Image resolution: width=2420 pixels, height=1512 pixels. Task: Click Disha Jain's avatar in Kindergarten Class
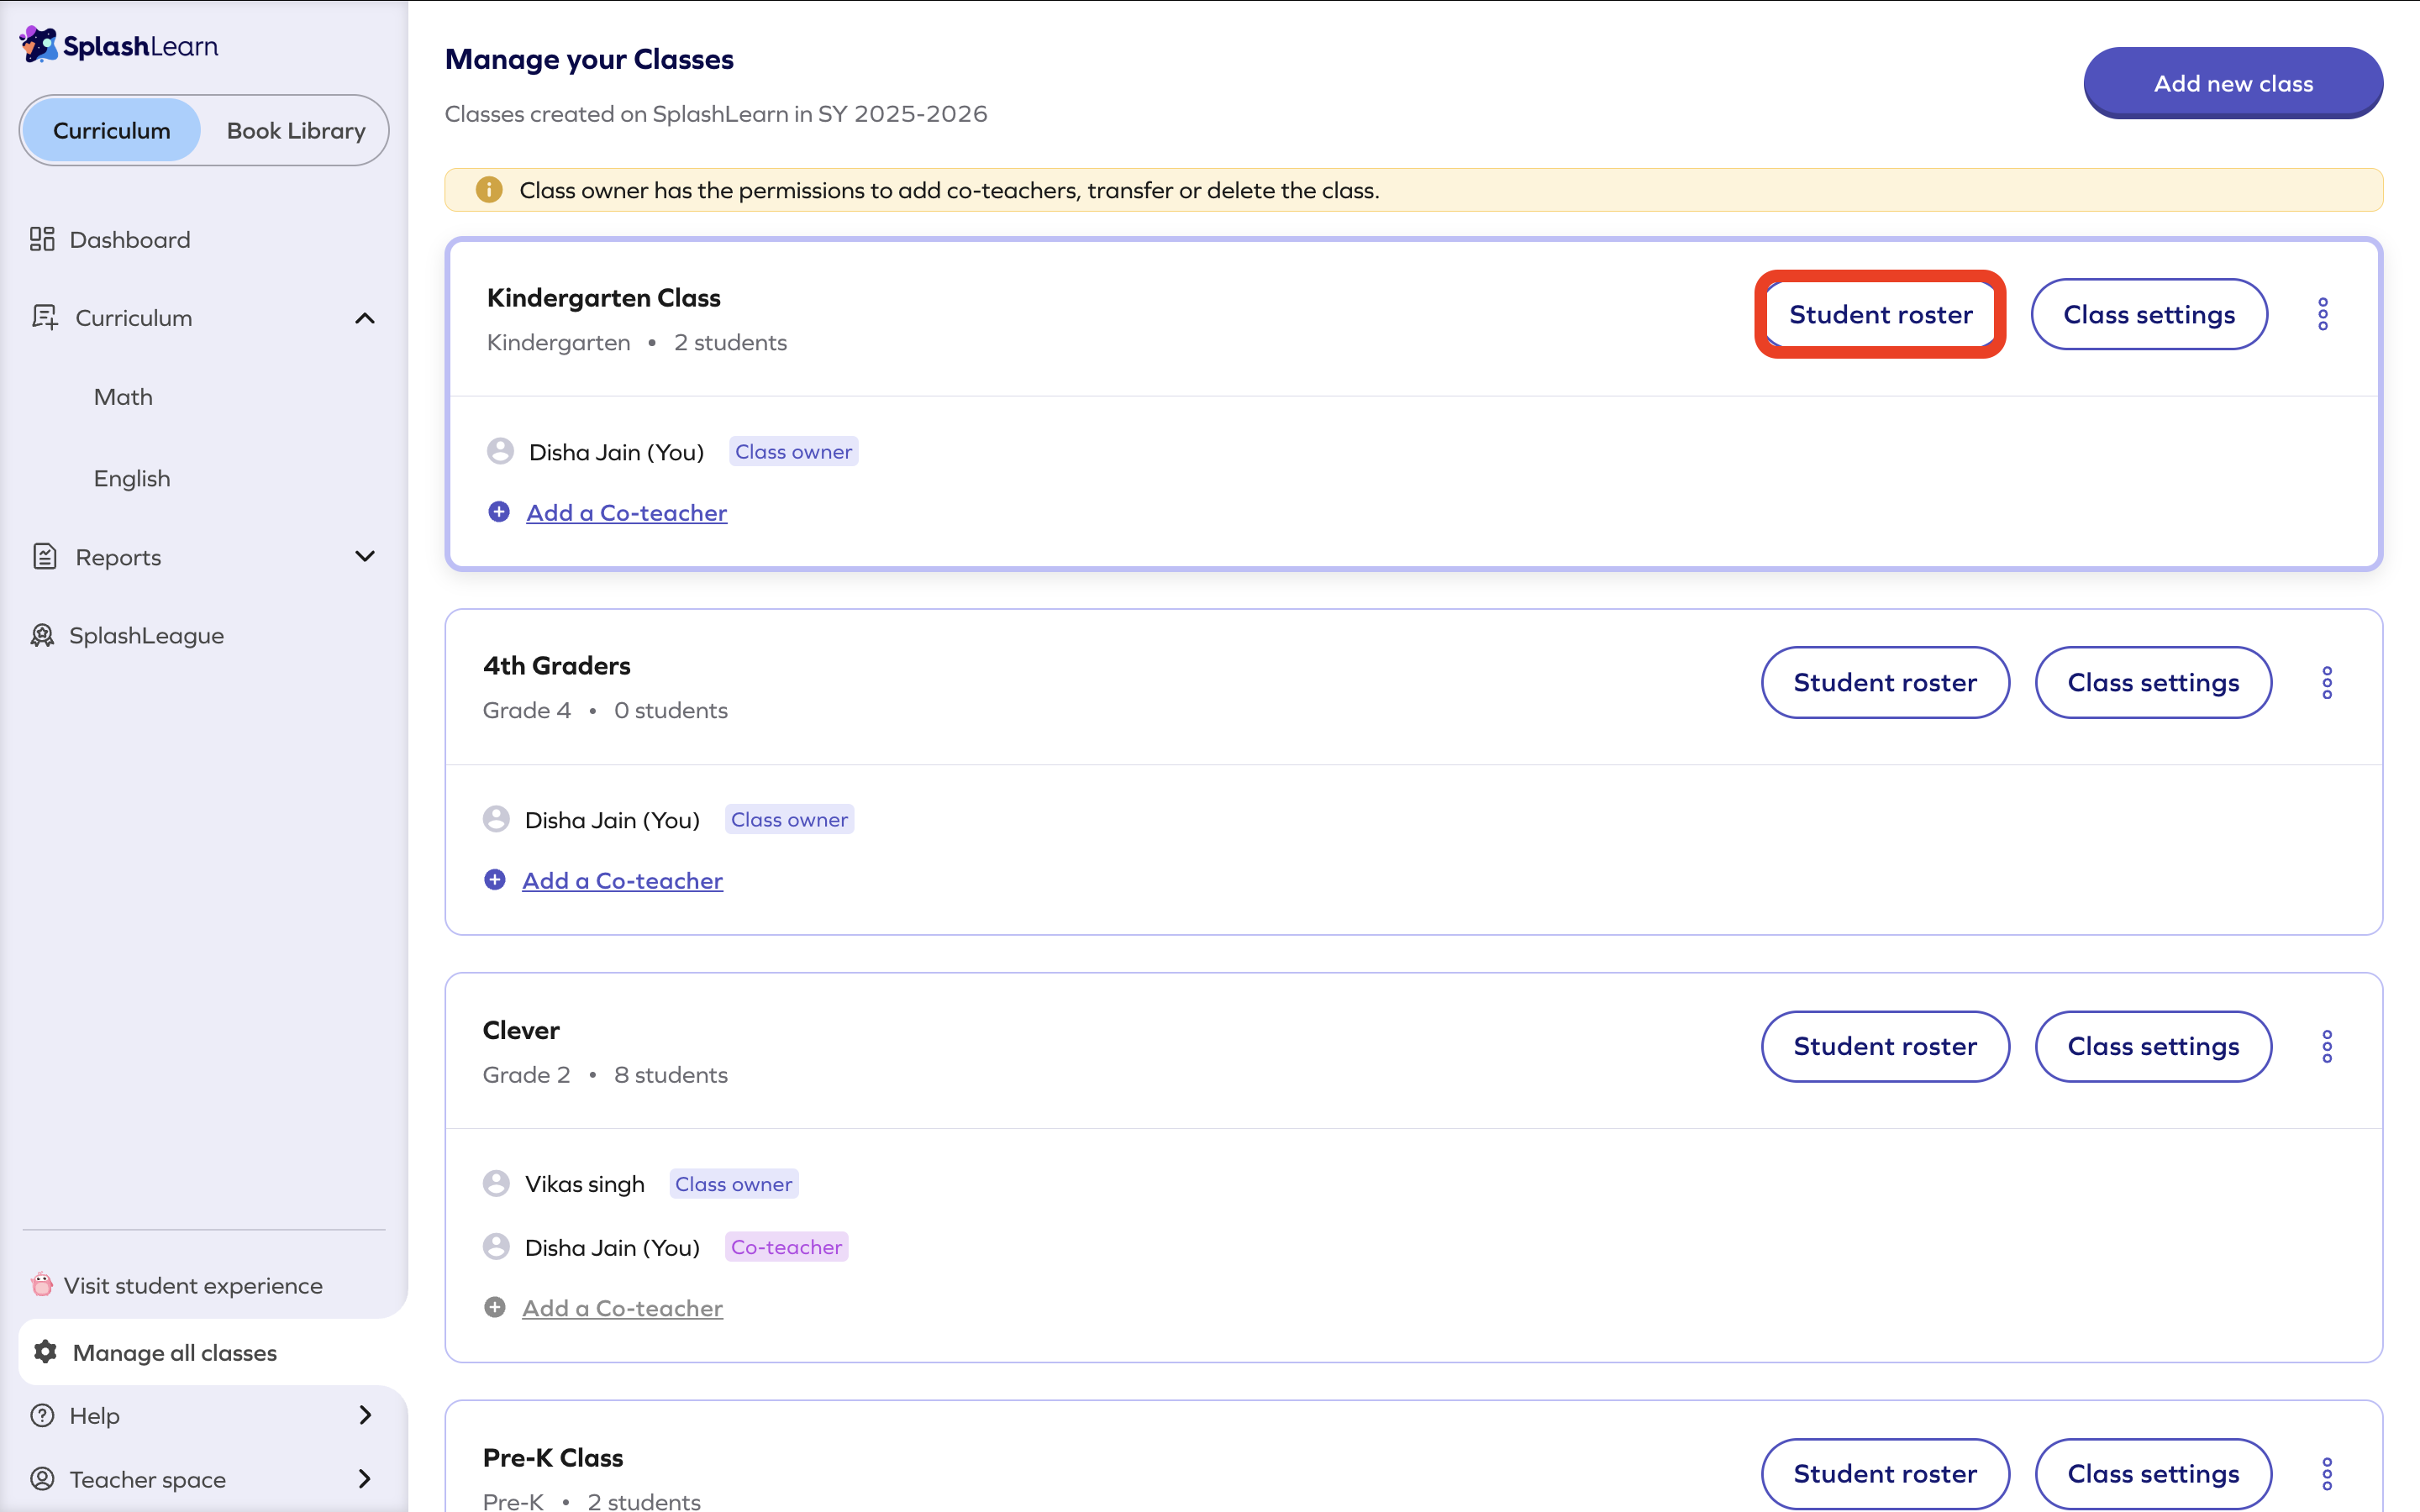coord(500,451)
